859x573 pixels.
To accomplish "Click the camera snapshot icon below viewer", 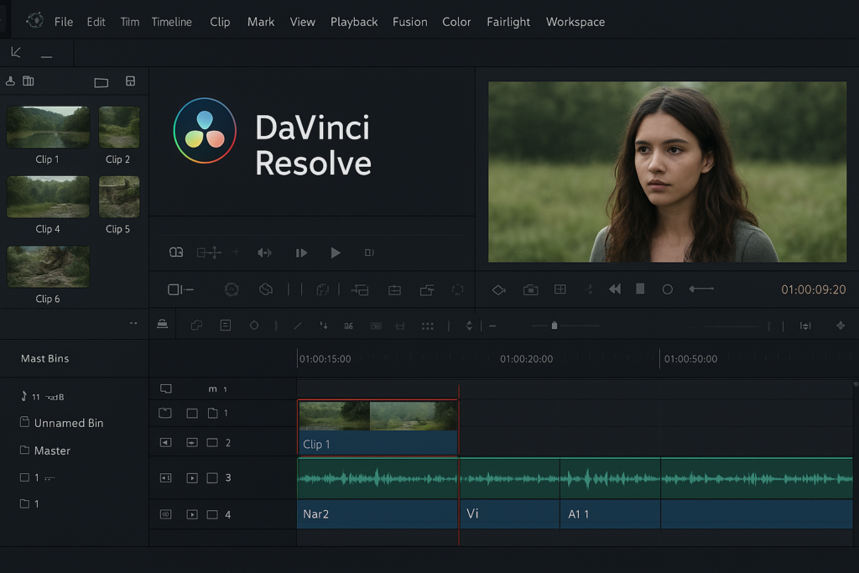I will point(530,289).
